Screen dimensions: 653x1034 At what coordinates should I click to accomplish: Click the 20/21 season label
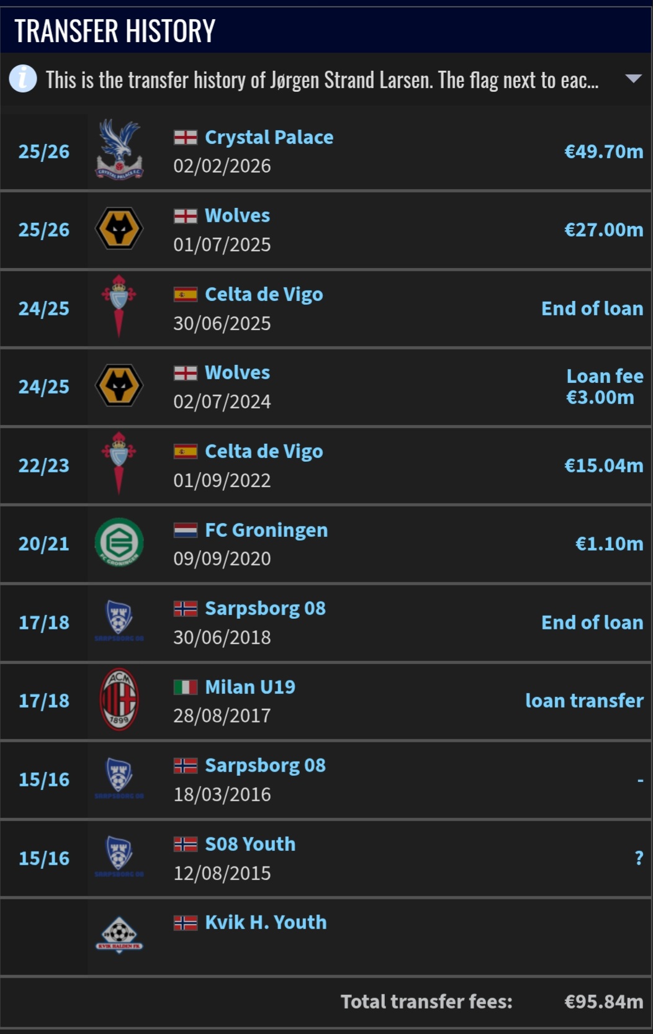pos(43,544)
